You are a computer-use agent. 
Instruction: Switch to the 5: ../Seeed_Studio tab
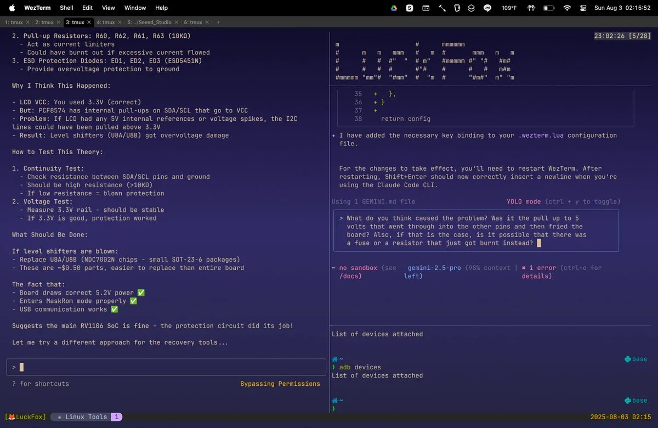coord(149,22)
